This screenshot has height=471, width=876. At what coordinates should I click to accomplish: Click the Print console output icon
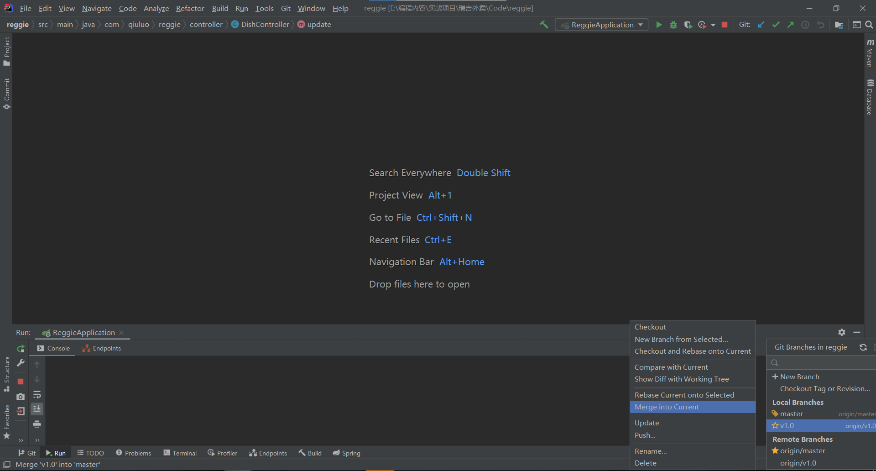point(37,424)
